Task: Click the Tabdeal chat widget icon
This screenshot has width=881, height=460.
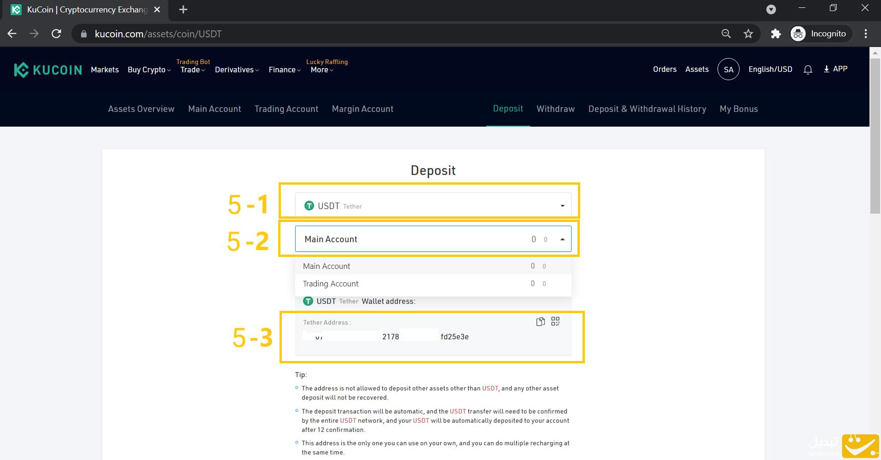Action: (860, 446)
